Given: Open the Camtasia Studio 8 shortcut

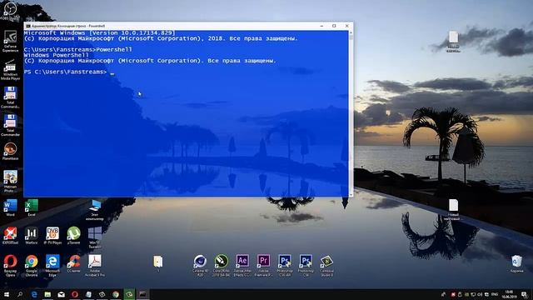Looking at the screenshot, I should point(326,265).
